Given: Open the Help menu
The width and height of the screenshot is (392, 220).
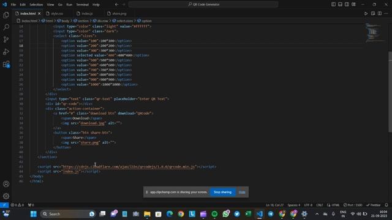Looking at the screenshot, I should point(96,4).
